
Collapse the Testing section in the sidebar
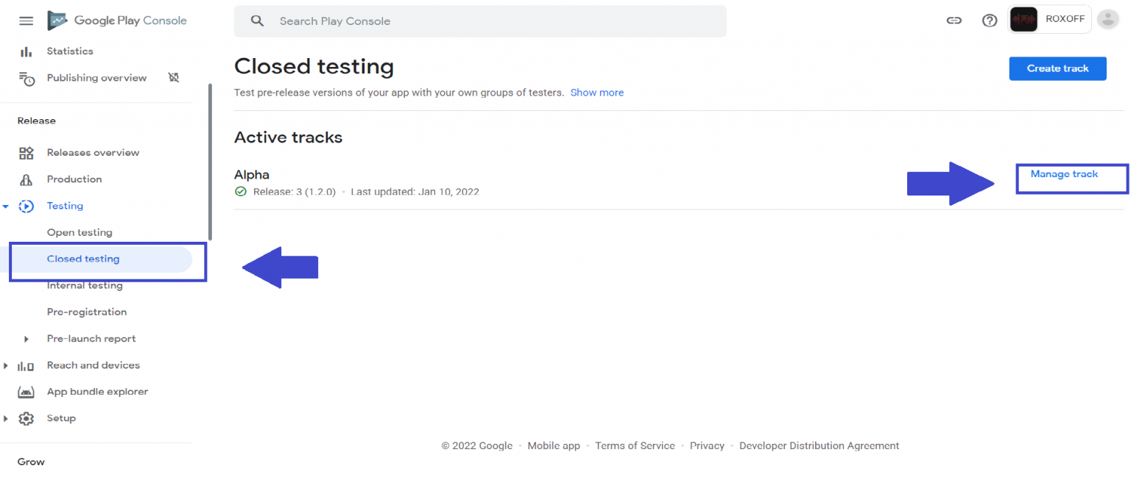coord(6,206)
